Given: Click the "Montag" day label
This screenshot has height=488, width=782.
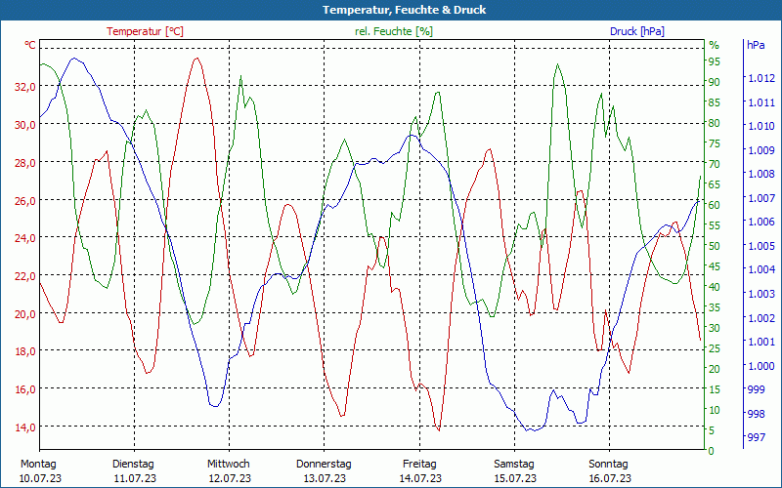Looking at the screenshot, I should [38, 464].
